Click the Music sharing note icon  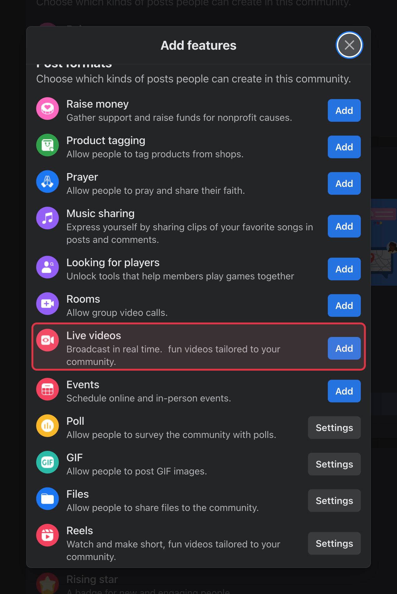click(48, 218)
